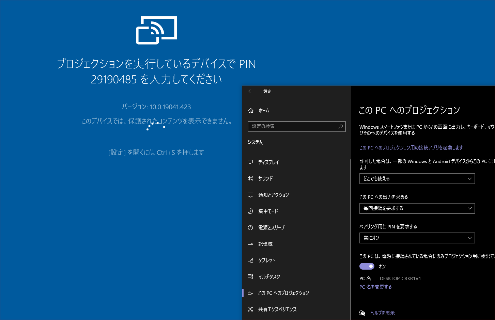Open 電源とスリープ settings page
The image size is (495, 320).
click(x=296, y=227)
